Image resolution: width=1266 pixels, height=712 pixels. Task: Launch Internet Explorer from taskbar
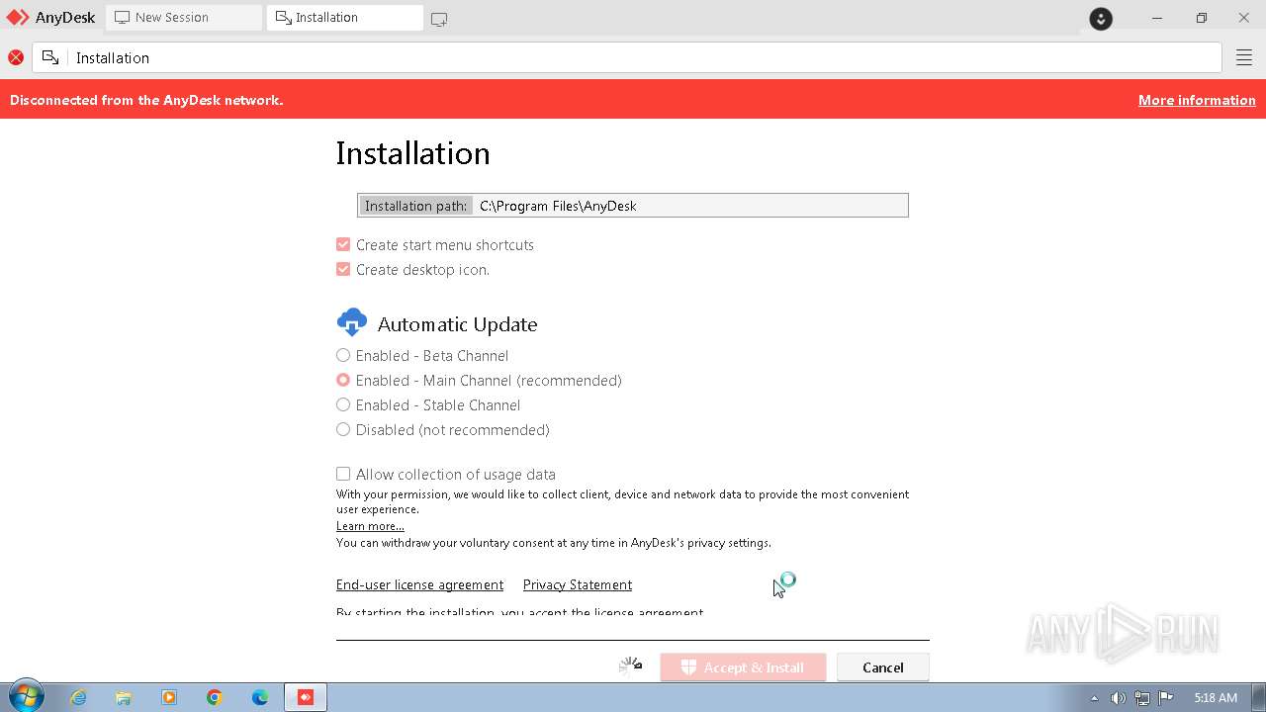click(x=78, y=697)
